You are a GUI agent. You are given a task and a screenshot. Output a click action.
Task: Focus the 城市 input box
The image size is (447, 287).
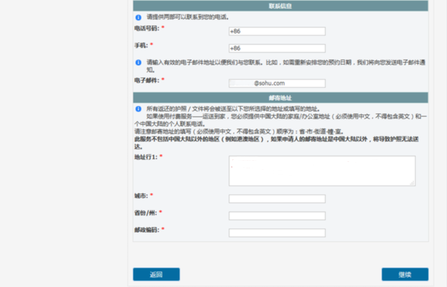(x=277, y=199)
